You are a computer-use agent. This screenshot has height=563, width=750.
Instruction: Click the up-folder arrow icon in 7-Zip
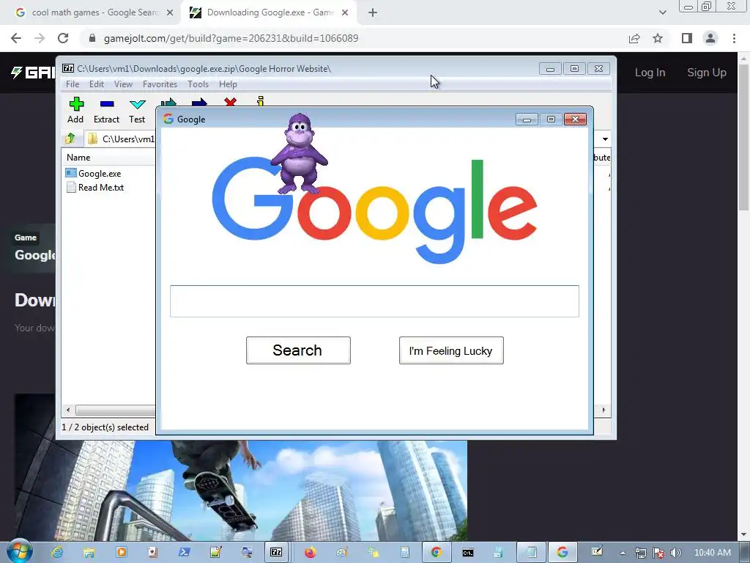[70, 139]
